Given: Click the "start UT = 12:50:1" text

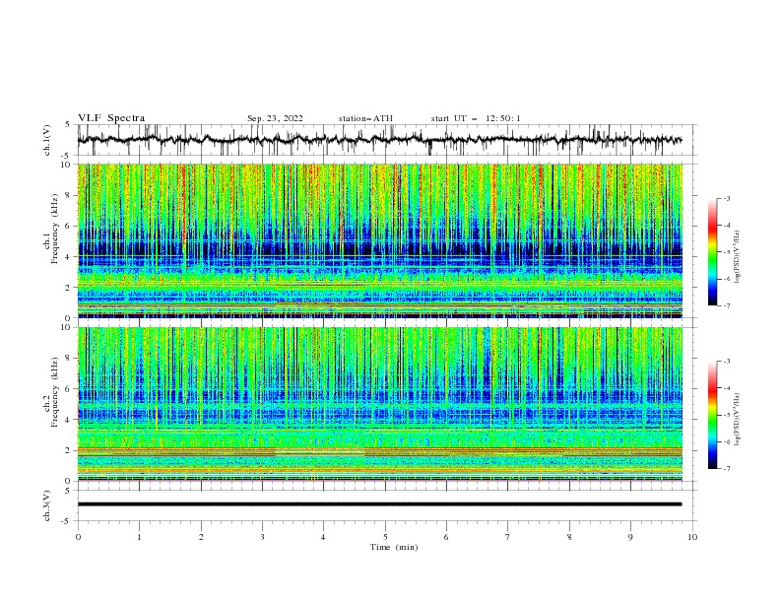Looking at the screenshot, I should tap(476, 118).
